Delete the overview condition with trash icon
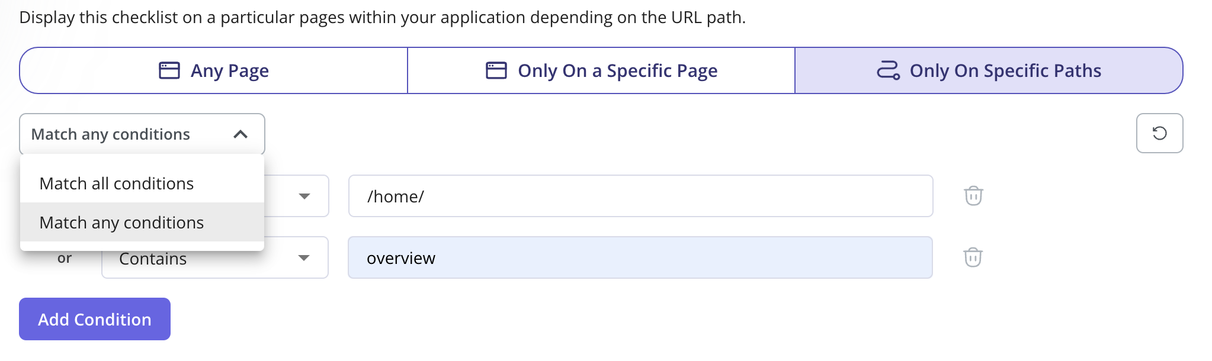Image resolution: width=1212 pixels, height=361 pixels. click(x=973, y=257)
